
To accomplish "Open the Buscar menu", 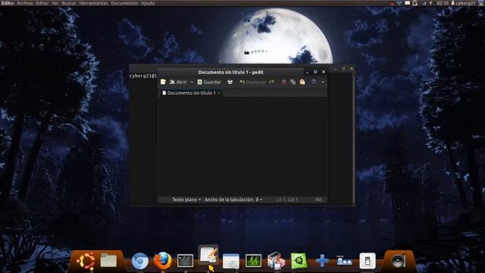I will (x=69, y=3).
